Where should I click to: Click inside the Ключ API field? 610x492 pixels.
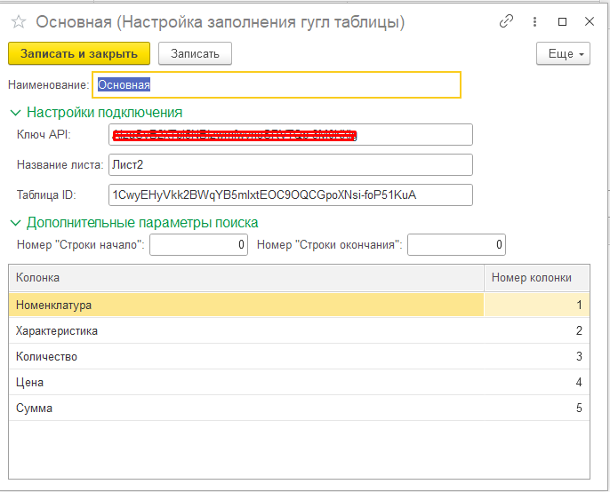coord(291,135)
